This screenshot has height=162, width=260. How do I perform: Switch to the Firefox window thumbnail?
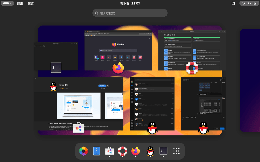coord(118,50)
